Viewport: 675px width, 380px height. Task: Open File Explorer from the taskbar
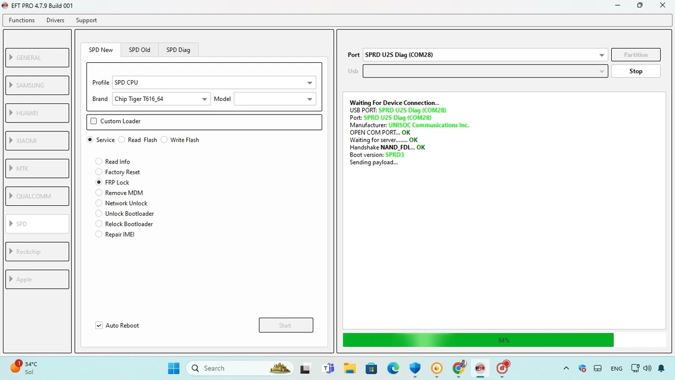click(350, 368)
